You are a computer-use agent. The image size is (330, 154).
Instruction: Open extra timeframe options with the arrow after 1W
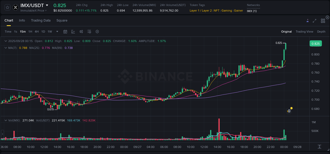57,32
